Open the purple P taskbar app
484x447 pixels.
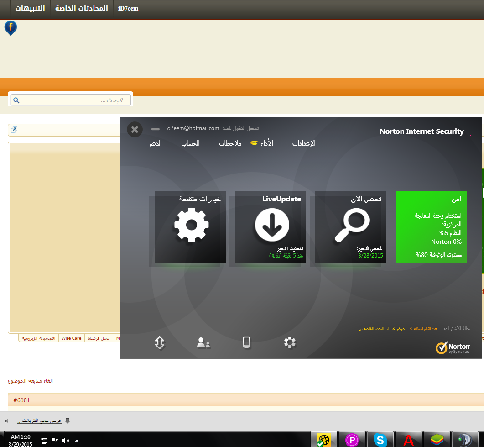pyautogui.click(x=352, y=440)
